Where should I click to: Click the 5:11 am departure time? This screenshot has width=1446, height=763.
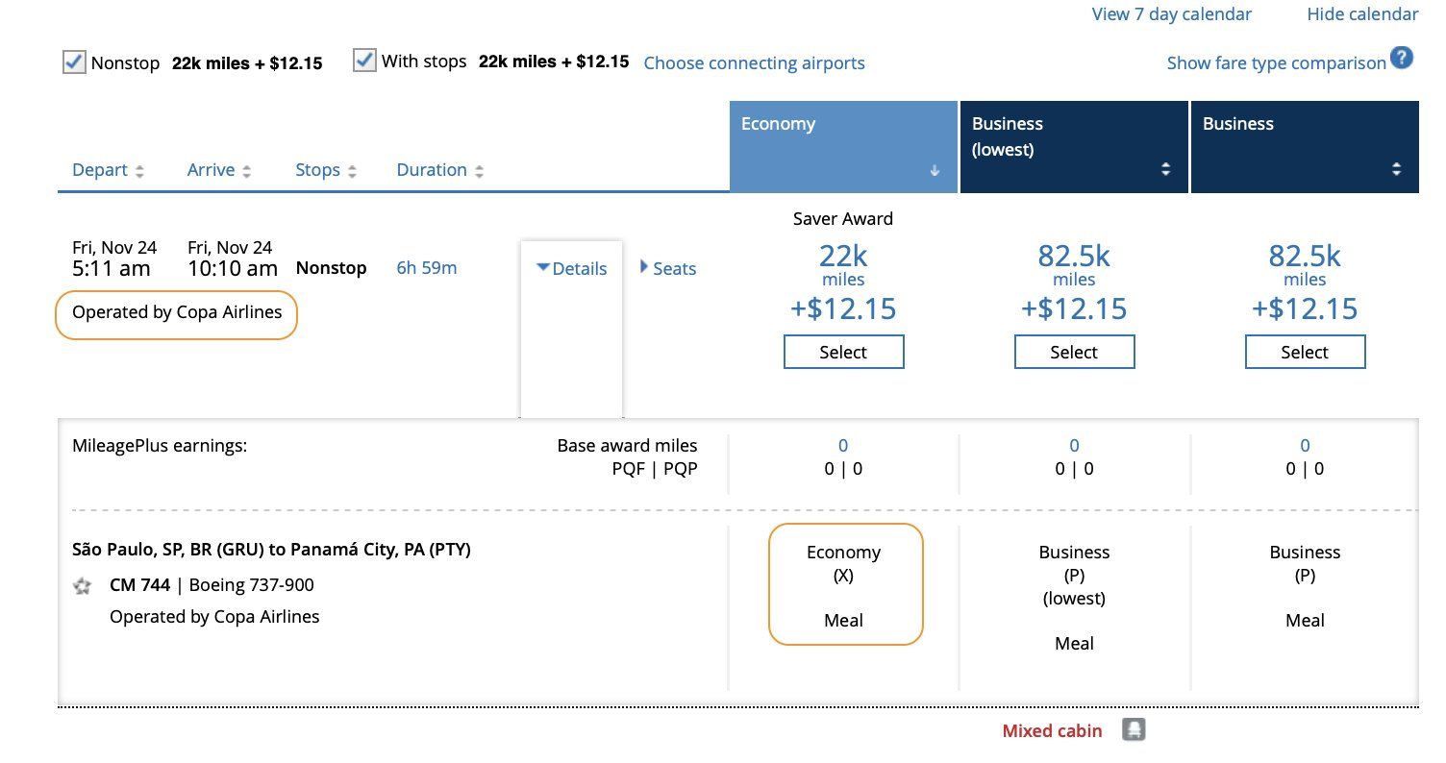(112, 268)
